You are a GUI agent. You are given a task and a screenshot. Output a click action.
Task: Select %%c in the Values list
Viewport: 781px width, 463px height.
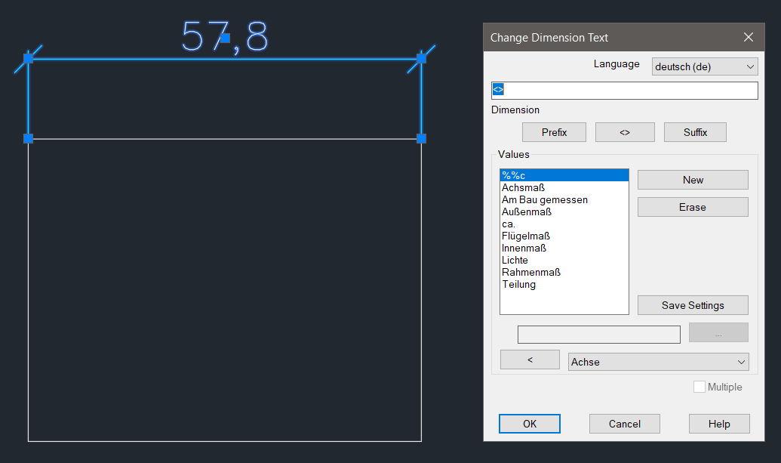point(564,175)
